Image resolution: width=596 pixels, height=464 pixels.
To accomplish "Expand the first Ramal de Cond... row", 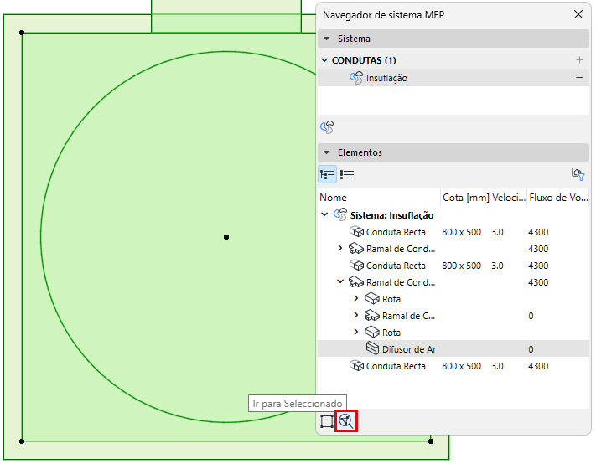I will tap(340, 248).
